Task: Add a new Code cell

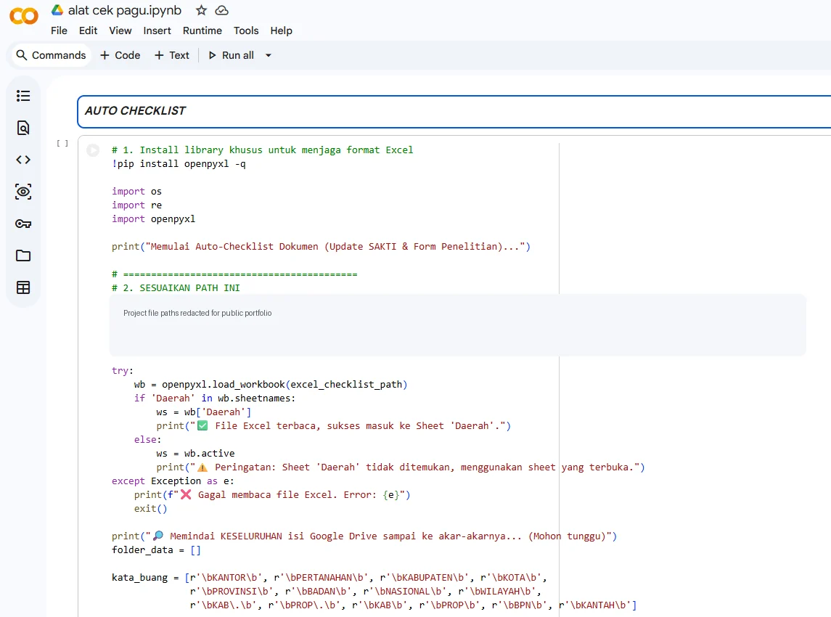Action: (x=120, y=55)
